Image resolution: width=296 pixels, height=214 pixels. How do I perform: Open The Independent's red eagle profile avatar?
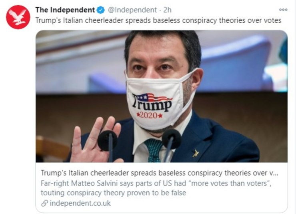18,17
